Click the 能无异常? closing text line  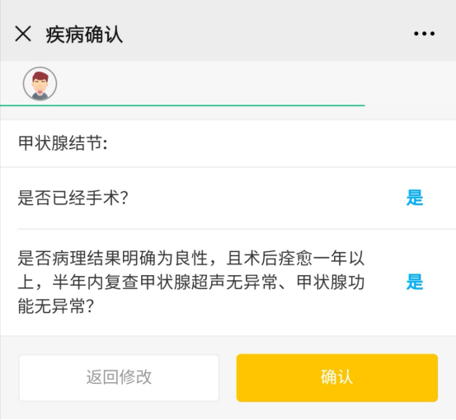[56, 306]
